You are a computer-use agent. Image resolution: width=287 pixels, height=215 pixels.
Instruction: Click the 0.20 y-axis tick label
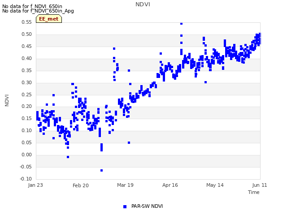27,106
